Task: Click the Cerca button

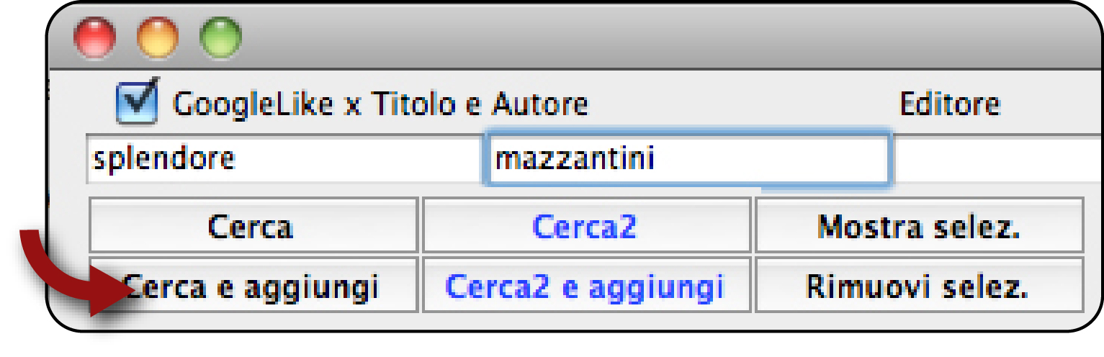Action: click(x=253, y=225)
